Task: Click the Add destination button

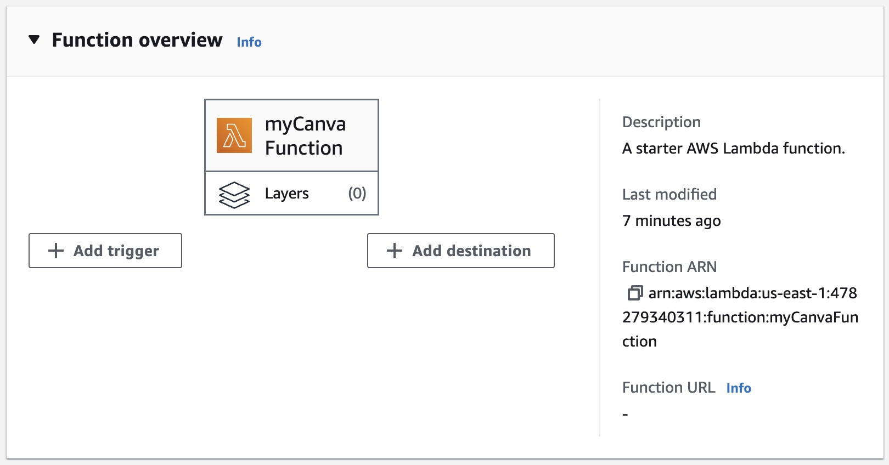Action: pyautogui.click(x=461, y=251)
